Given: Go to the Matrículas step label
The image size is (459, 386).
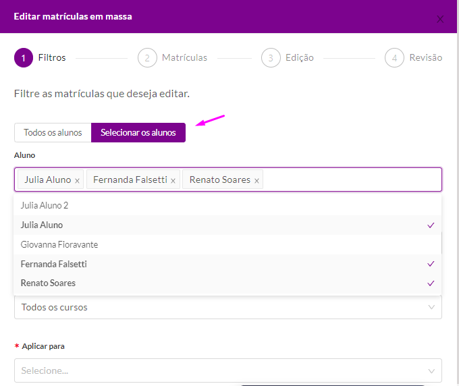Looking at the screenshot, I should click(184, 58).
